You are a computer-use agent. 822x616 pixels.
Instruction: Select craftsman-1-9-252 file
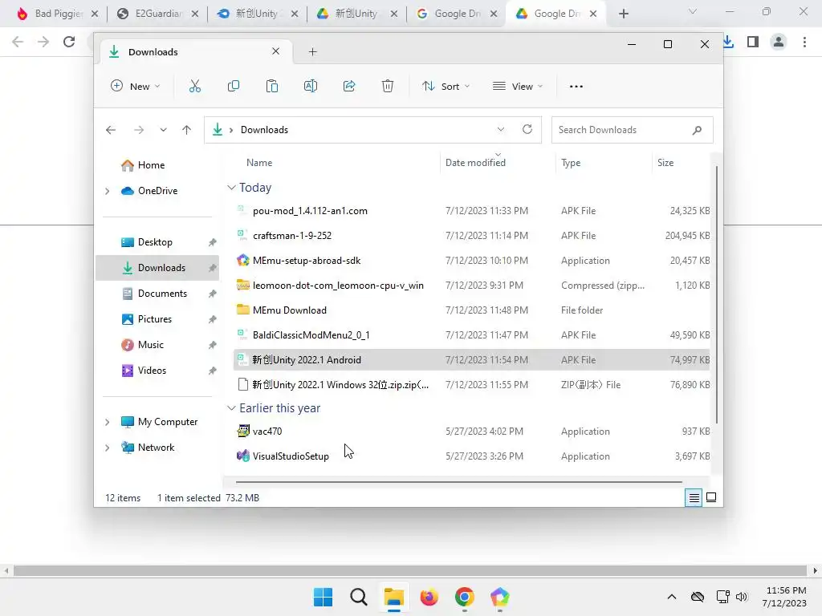(471, 236)
